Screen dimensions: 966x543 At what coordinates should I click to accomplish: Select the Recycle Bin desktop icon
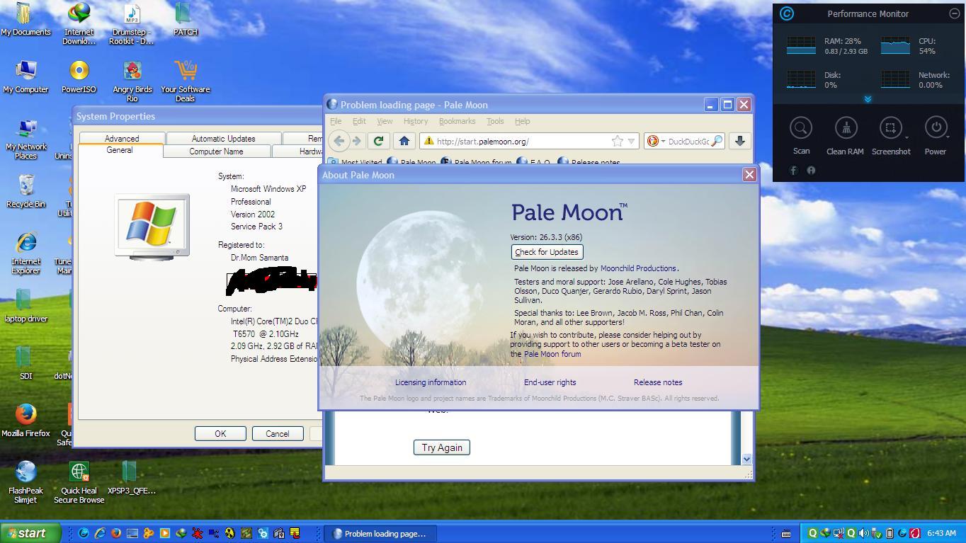point(26,191)
